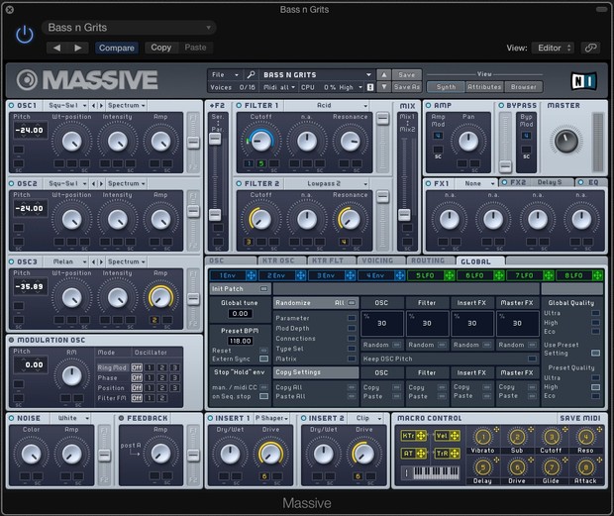Click the Save preset button

pos(406,75)
